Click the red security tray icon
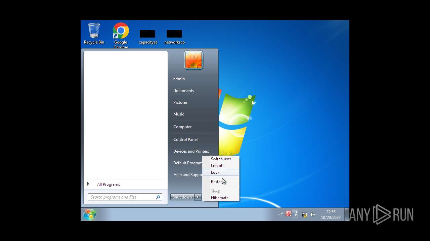430x241 pixels. click(x=288, y=214)
